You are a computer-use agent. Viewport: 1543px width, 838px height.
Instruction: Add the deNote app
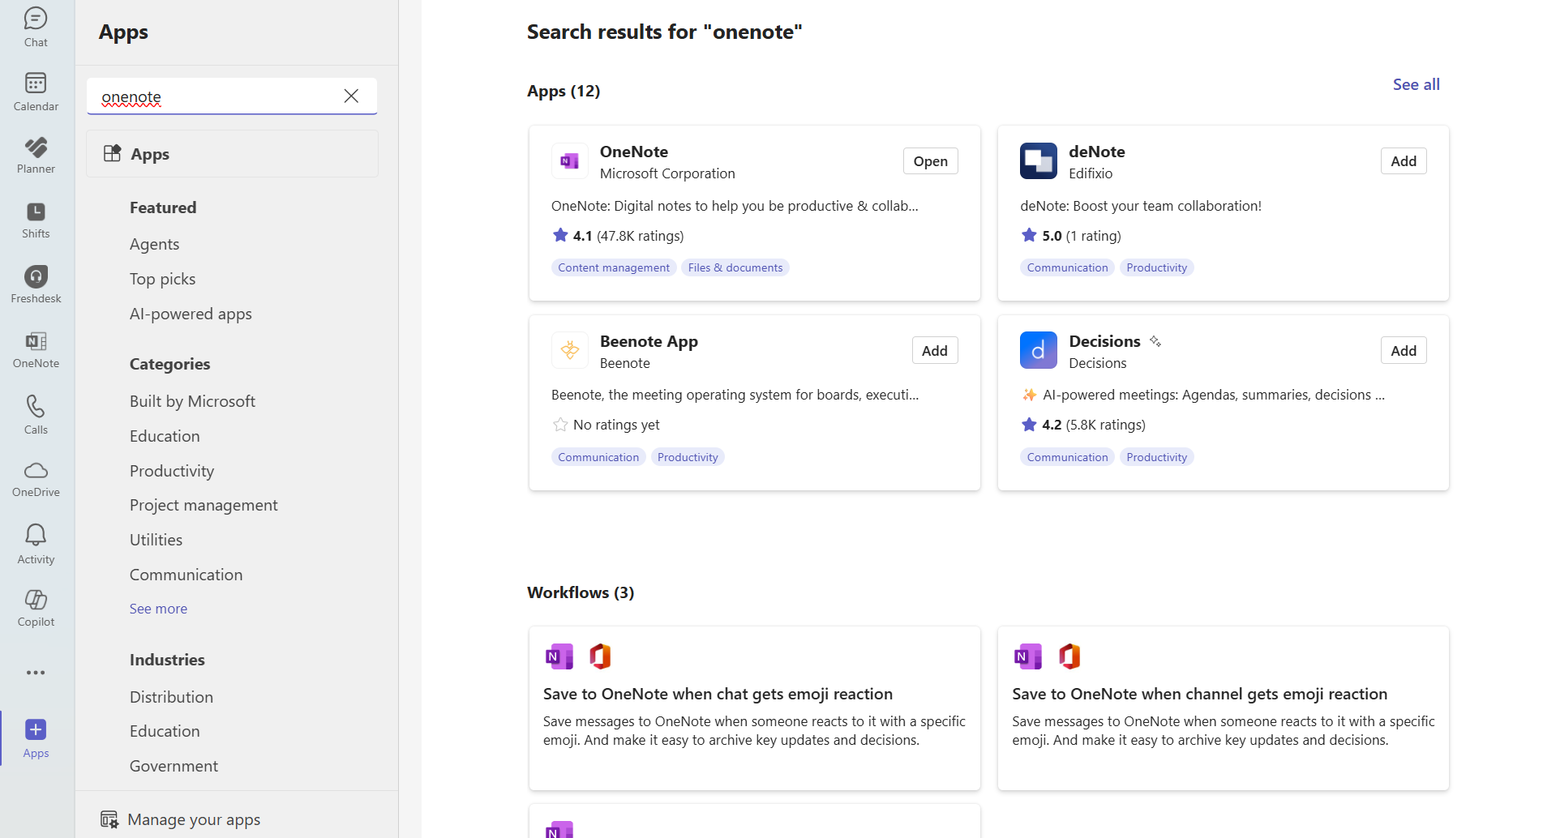pyautogui.click(x=1404, y=161)
